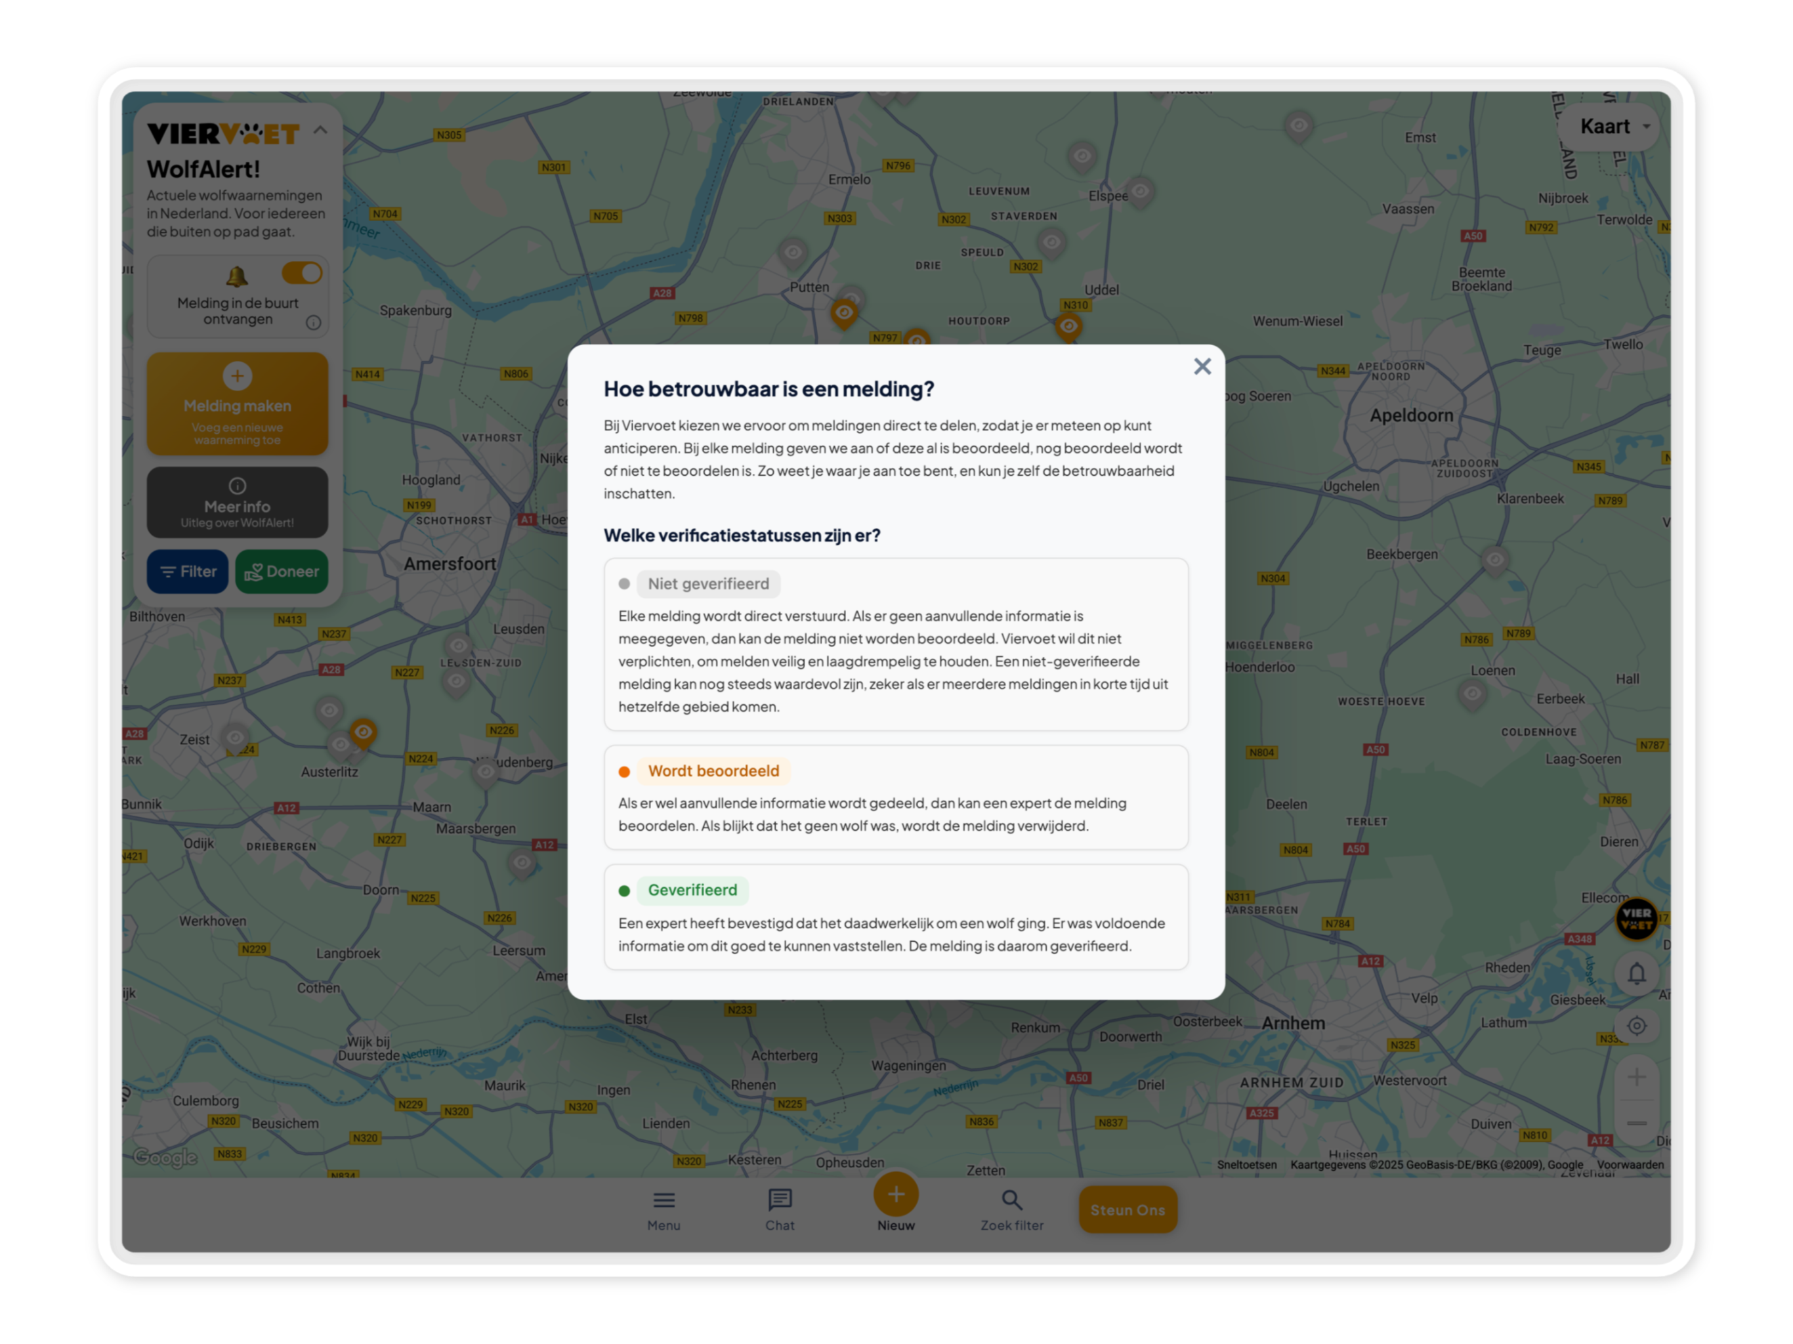Click the 'Niet geverifieerd' status badge
The width and height of the screenshot is (1793, 1344).
click(x=708, y=583)
